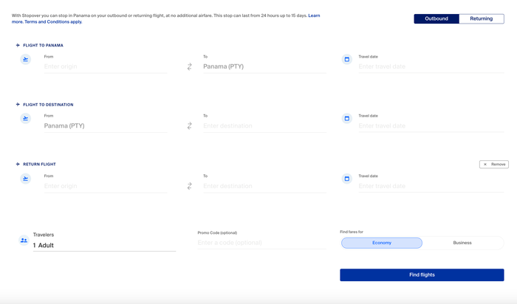Image resolution: width=517 pixels, height=304 pixels.
Task: Click the Flight to Destination heading text
Action: [48, 105]
